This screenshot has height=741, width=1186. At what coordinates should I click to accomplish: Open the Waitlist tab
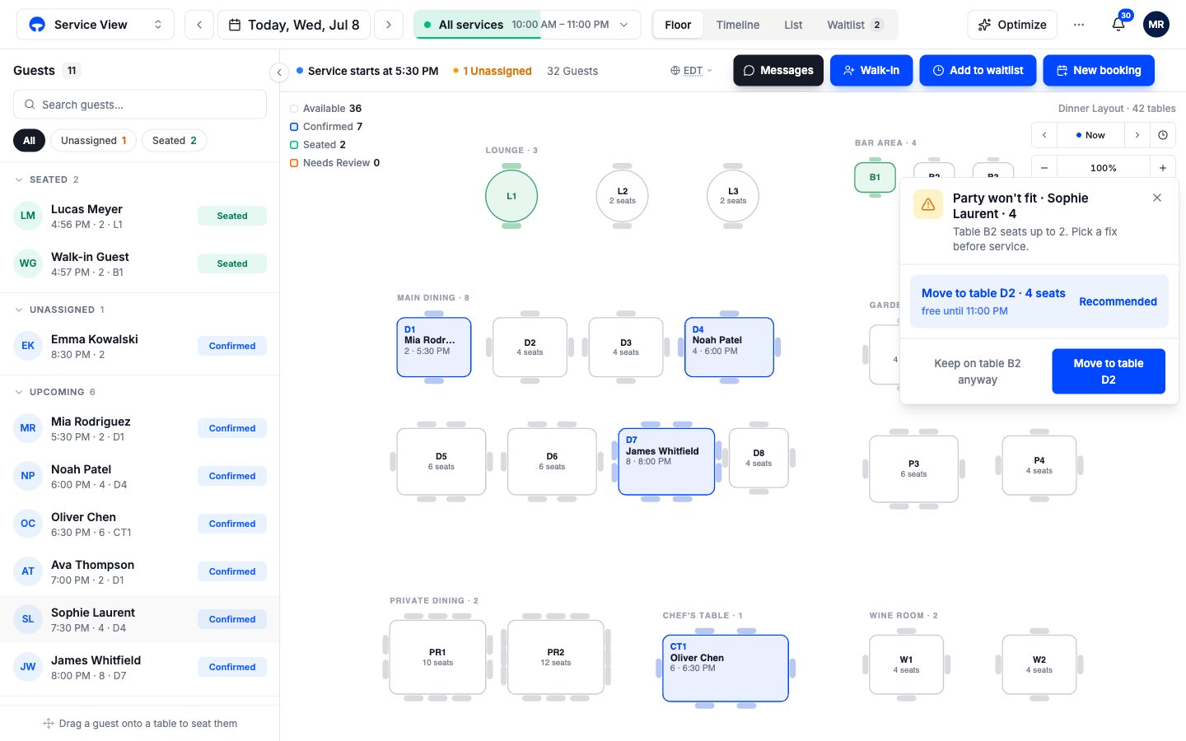coord(856,25)
